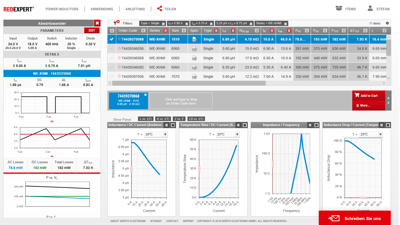This screenshot has height=225, width=400.
Task: Click the More... button
Action: (x=369, y=105)
